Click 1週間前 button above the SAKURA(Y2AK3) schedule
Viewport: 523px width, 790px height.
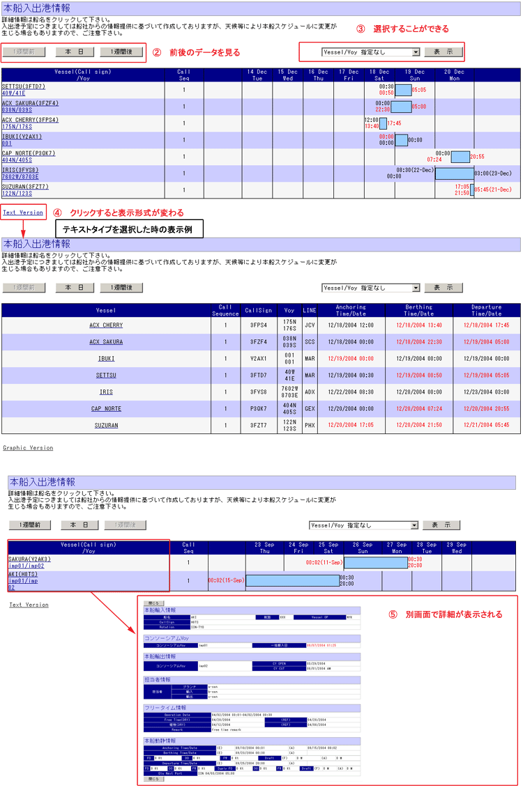[x=29, y=525]
